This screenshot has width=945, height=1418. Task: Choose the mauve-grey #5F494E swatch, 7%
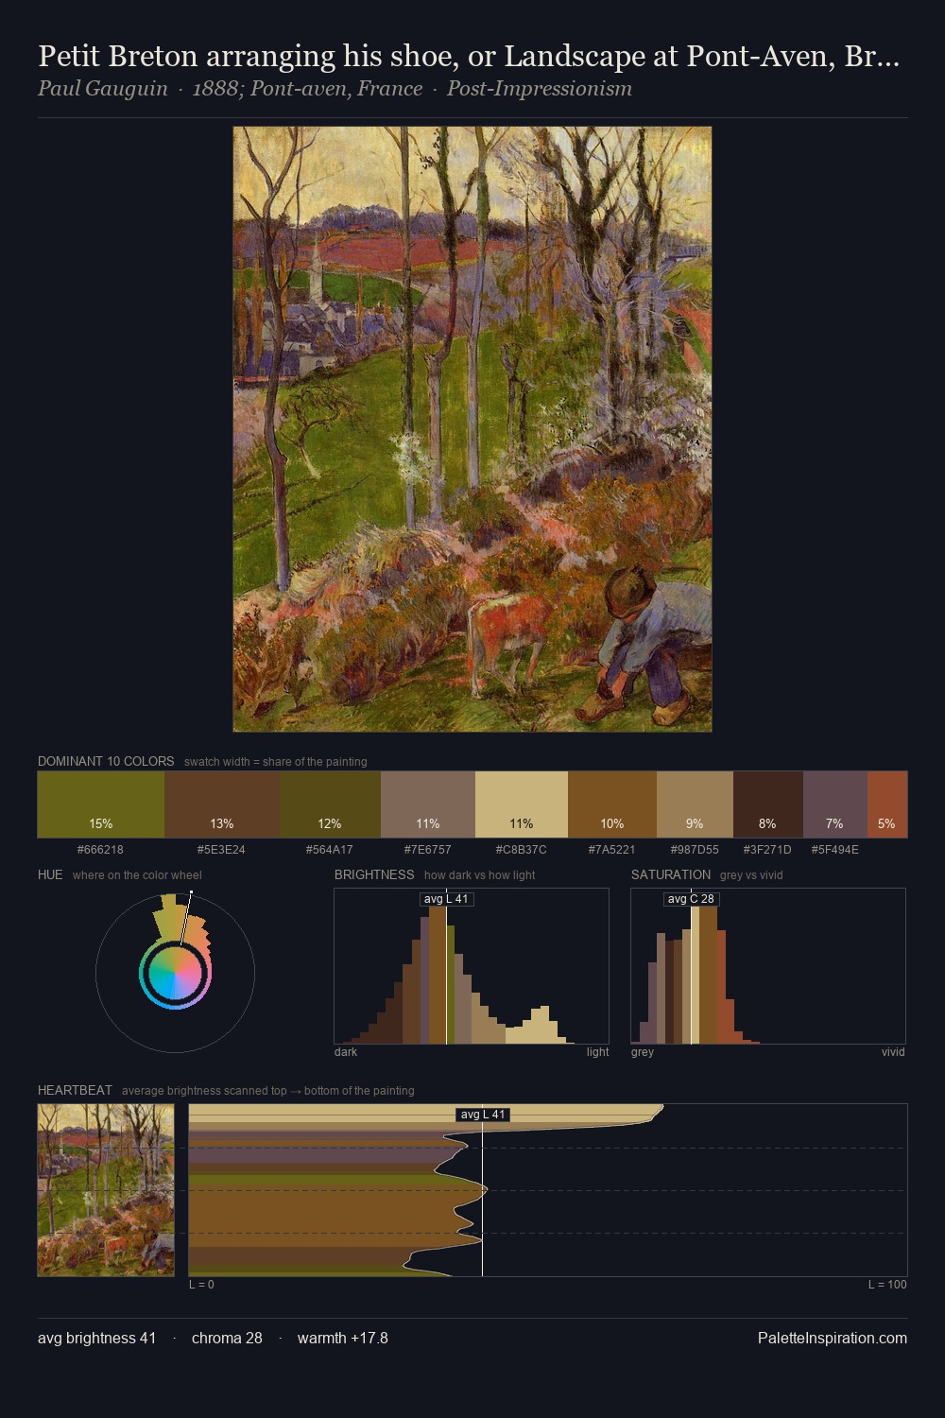coord(835,804)
